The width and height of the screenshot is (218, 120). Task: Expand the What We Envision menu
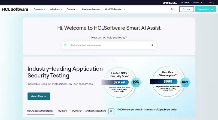pos(115,9)
